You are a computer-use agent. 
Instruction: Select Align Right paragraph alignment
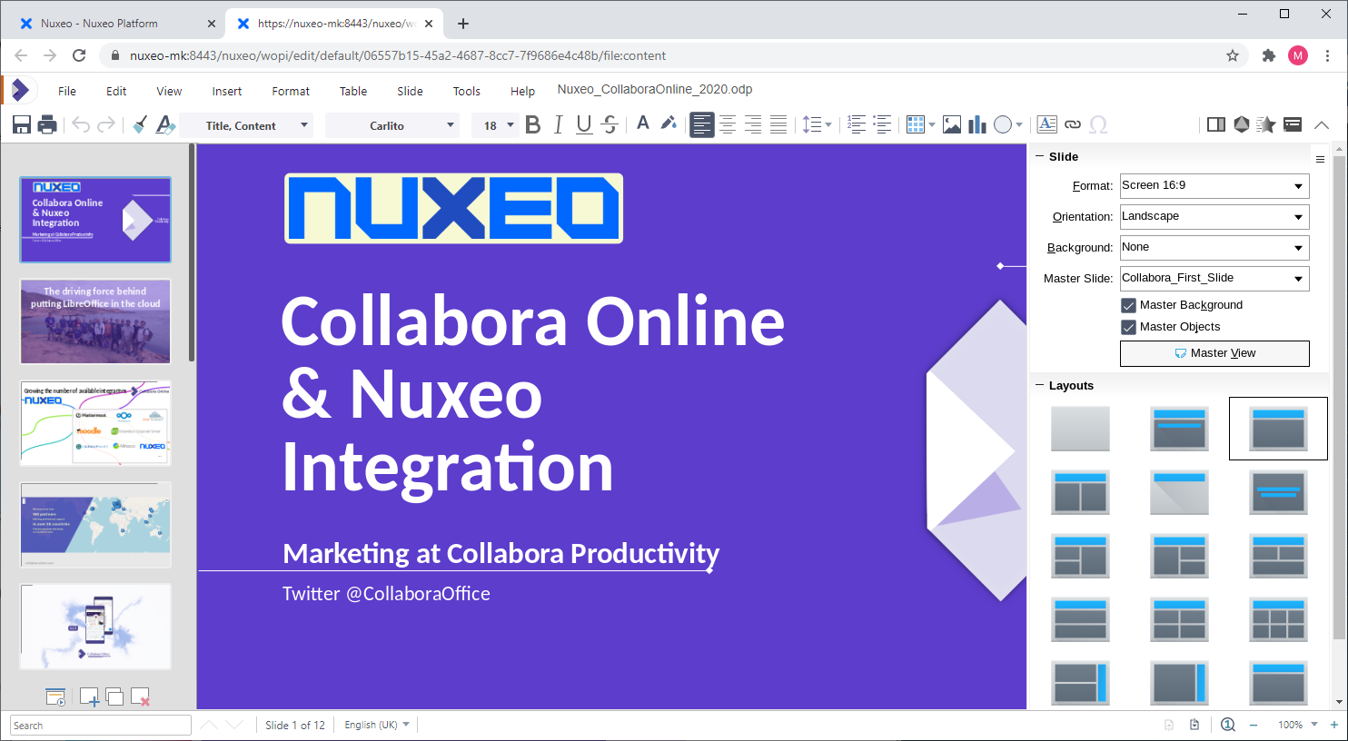pos(753,125)
